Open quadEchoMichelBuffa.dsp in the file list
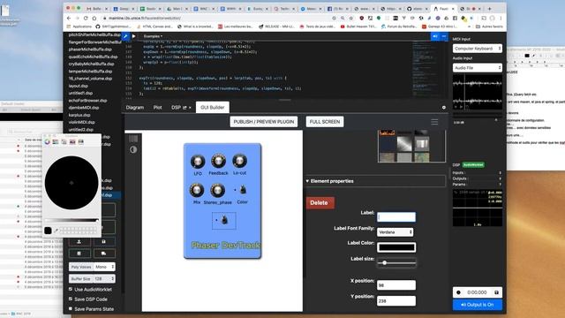 [93, 57]
